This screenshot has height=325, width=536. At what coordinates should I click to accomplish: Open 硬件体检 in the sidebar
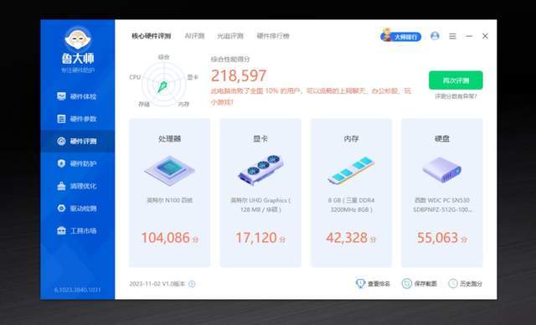click(x=77, y=96)
